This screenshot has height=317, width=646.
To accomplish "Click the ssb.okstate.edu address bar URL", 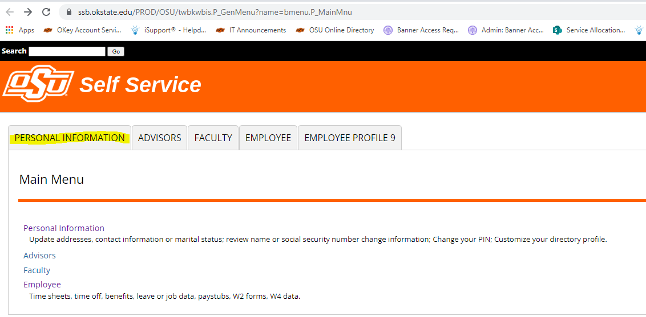I will coord(215,13).
